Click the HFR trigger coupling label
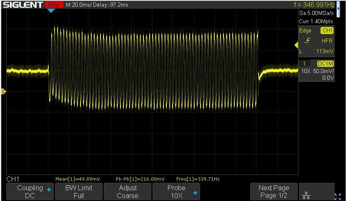The width and height of the screenshot is (346, 201). [x=327, y=41]
